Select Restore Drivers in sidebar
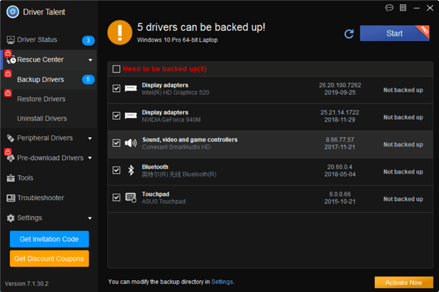 click(x=49, y=99)
